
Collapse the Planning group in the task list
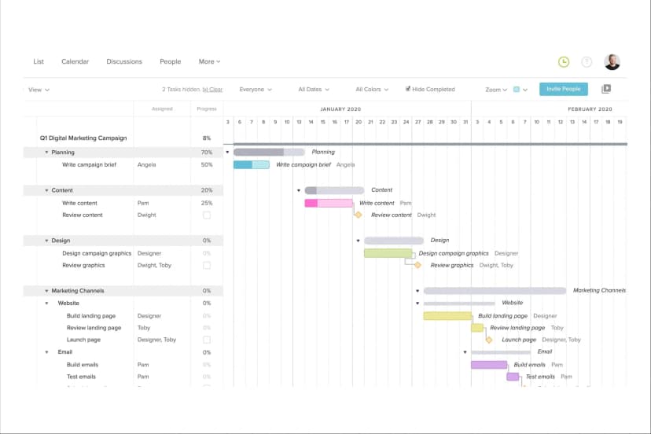coord(46,153)
